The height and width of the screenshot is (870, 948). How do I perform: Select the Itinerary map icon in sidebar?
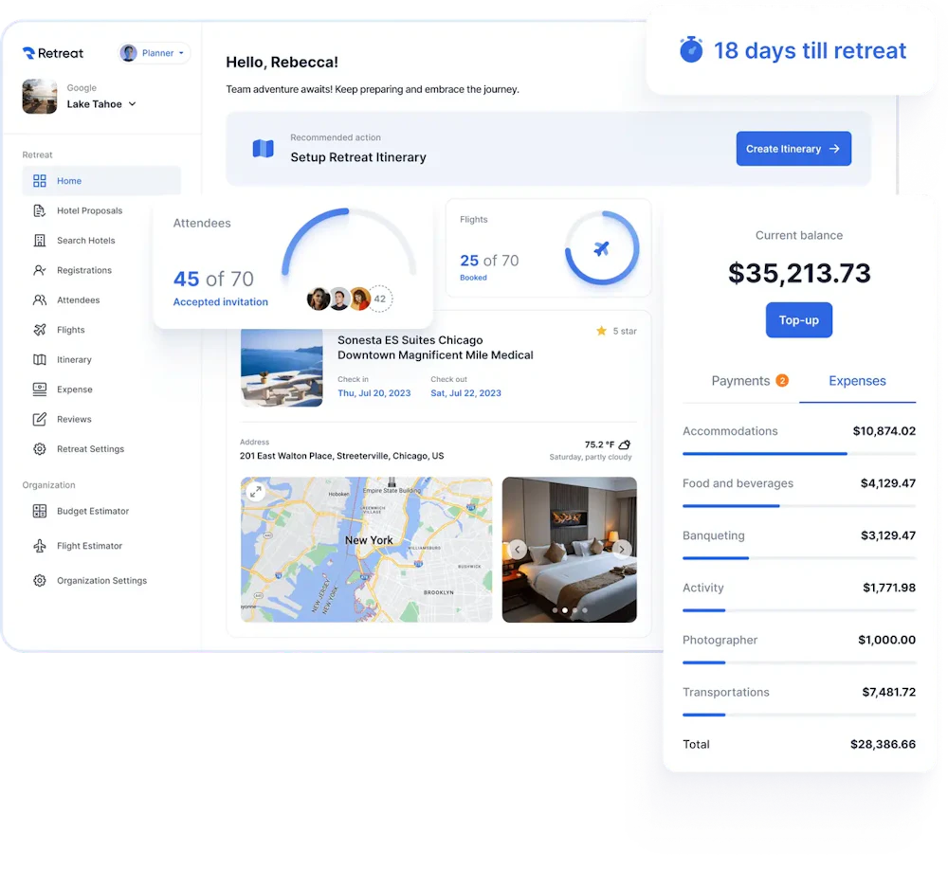[x=39, y=359]
